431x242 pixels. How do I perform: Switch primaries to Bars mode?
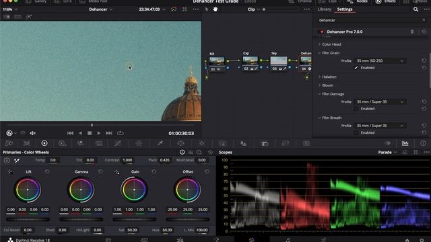(191, 153)
